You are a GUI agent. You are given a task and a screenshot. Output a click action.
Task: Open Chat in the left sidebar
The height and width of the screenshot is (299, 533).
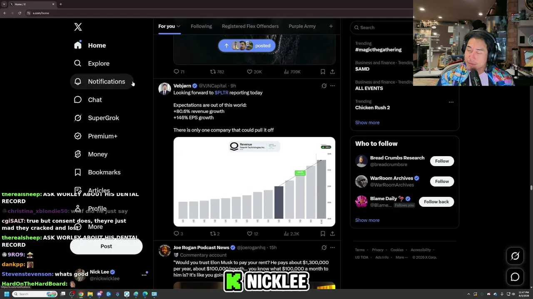pos(88,100)
